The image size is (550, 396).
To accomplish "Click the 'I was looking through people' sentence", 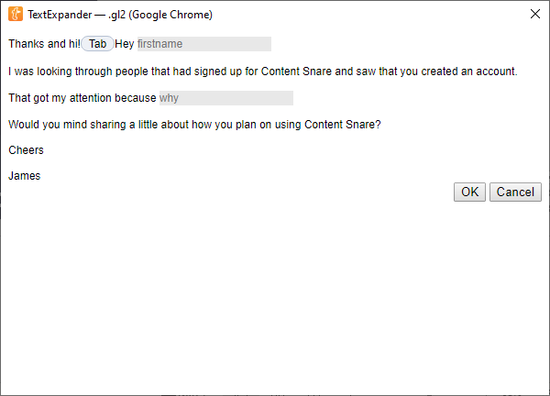I will (x=263, y=71).
